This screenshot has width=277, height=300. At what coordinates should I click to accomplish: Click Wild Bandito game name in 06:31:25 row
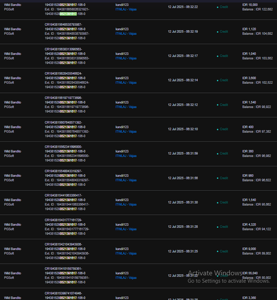tap(13, 249)
